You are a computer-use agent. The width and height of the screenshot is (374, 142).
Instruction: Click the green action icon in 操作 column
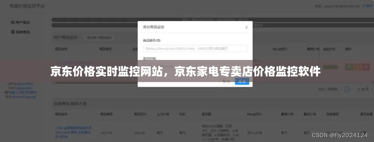tap(349, 67)
